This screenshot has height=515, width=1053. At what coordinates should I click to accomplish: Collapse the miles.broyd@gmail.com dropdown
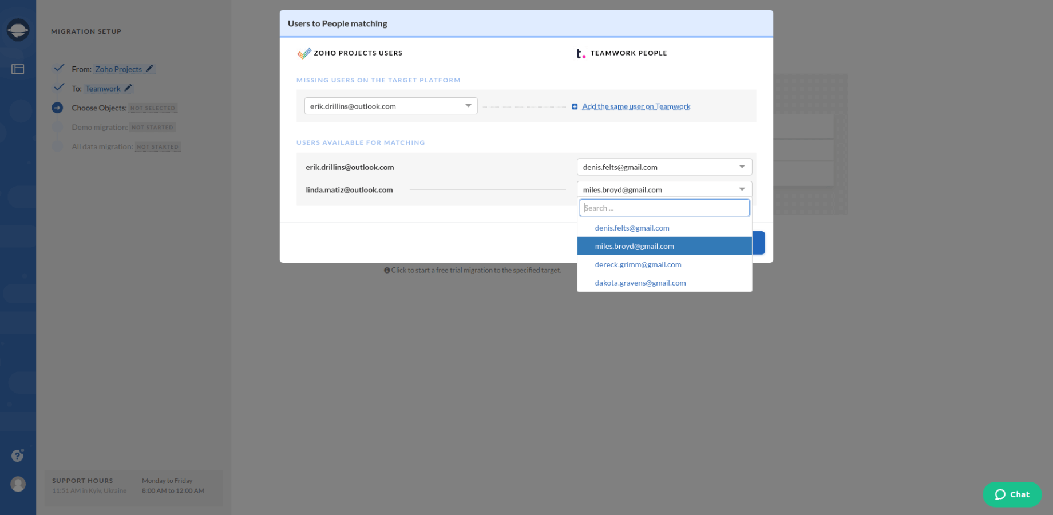[x=664, y=189]
